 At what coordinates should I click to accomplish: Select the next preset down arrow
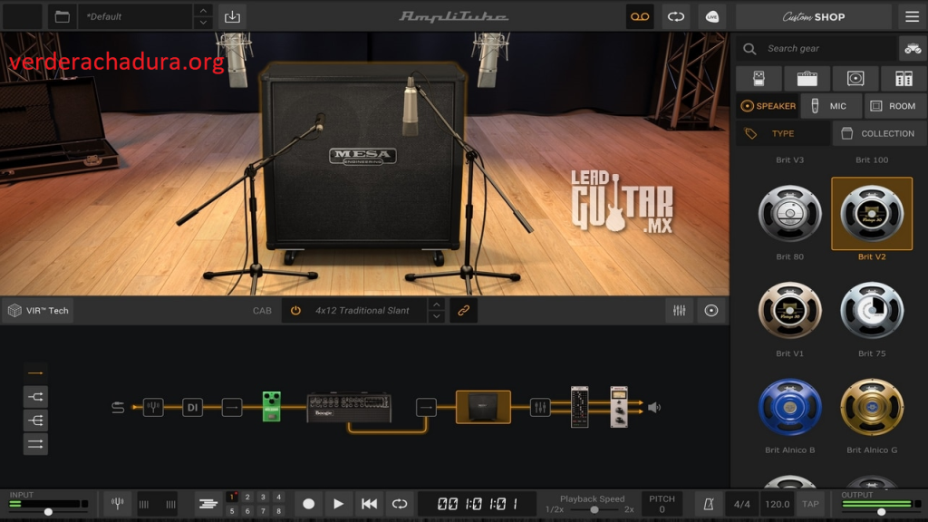point(203,23)
